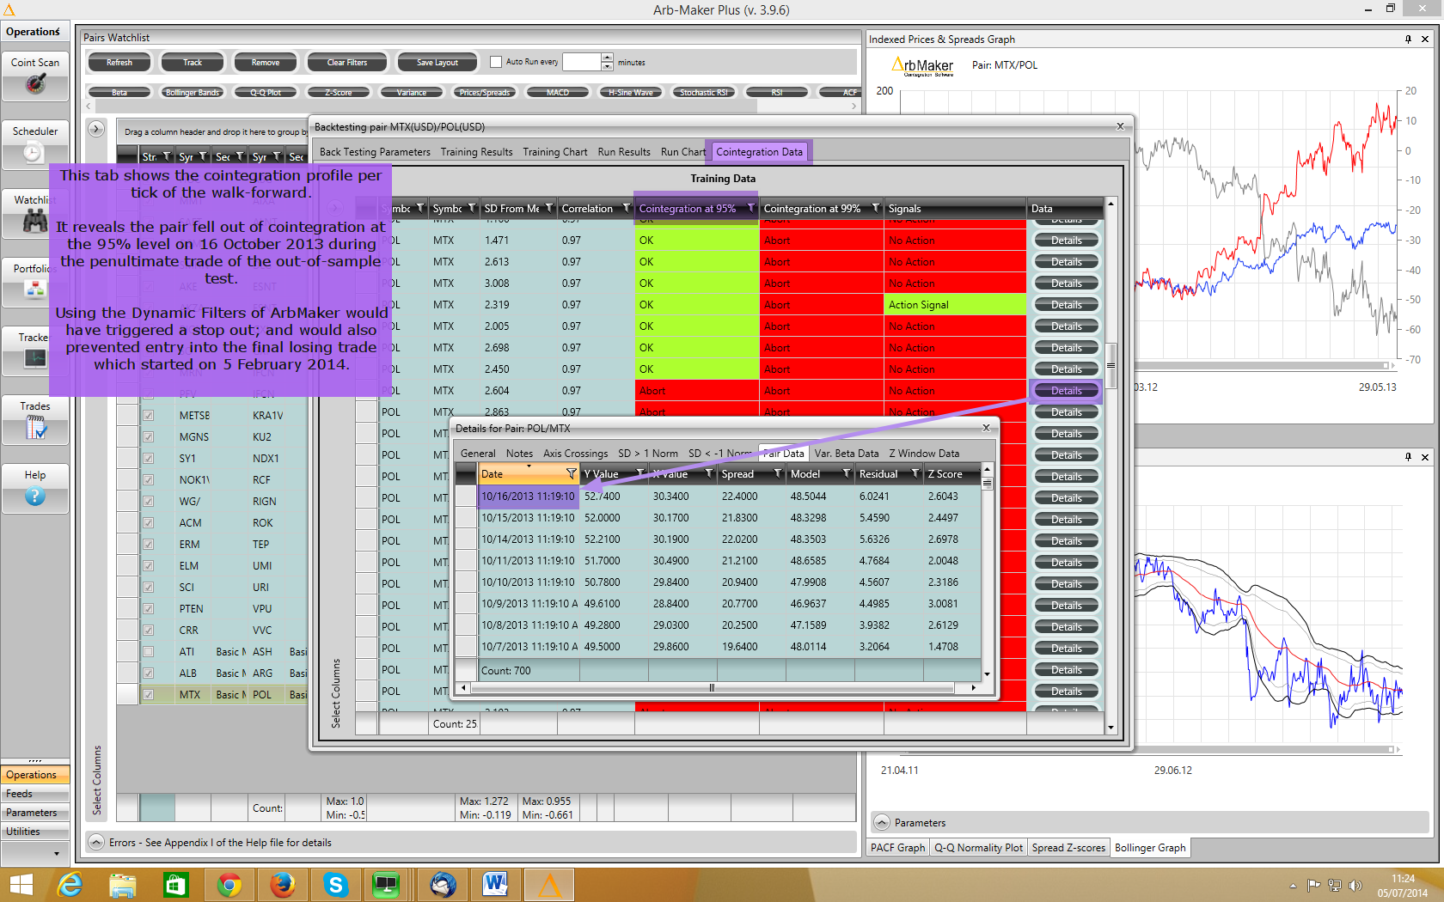The image size is (1444, 902).
Task: Switch to the Training Results tab
Action: tap(476, 152)
